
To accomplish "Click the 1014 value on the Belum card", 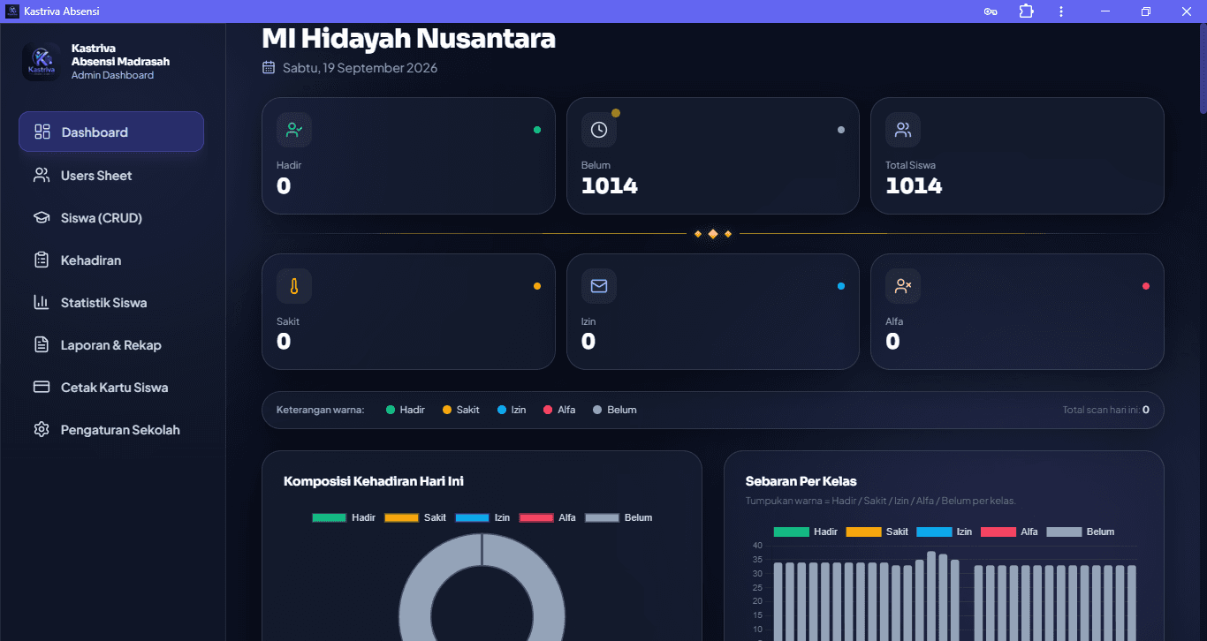I will coord(609,185).
